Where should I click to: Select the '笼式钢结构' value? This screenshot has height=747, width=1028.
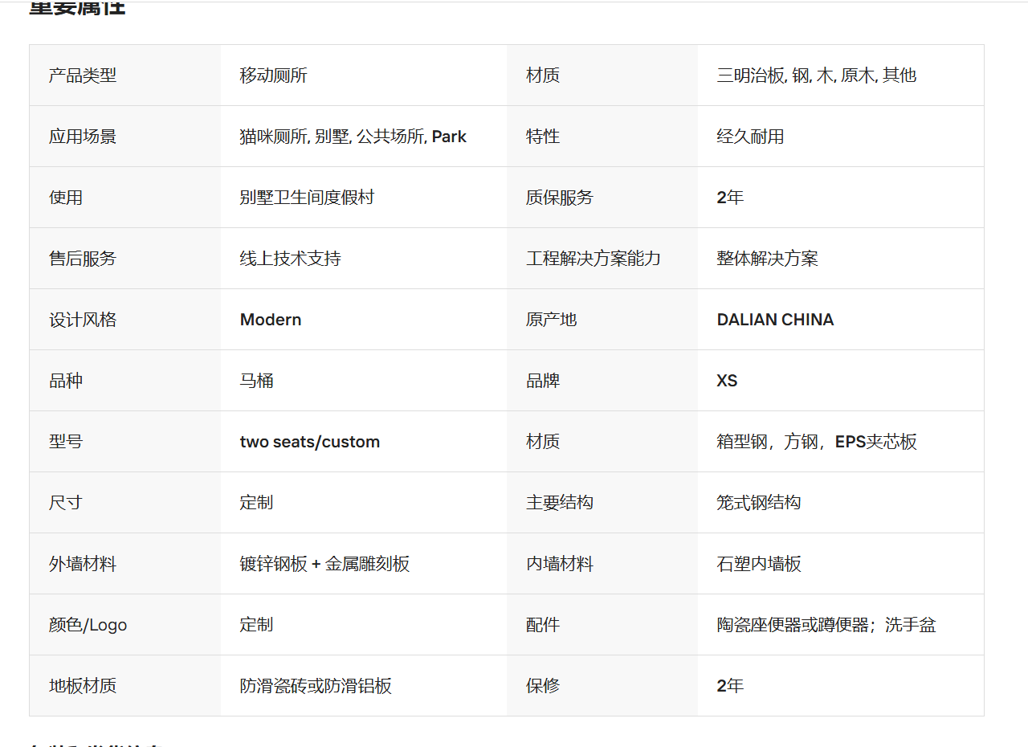coord(759,503)
